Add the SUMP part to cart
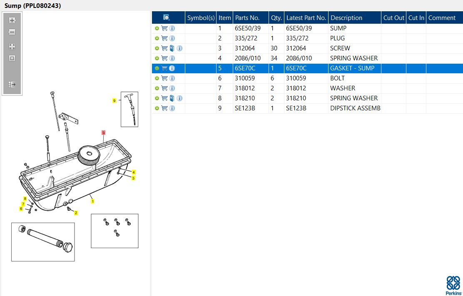463x296 pixels. (x=164, y=28)
